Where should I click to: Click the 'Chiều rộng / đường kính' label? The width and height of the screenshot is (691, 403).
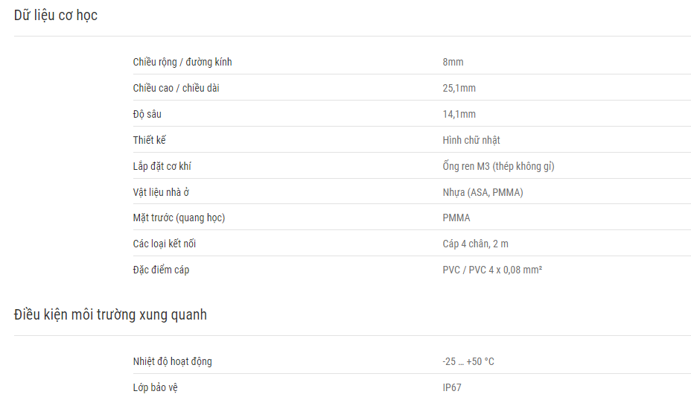coord(182,62)
